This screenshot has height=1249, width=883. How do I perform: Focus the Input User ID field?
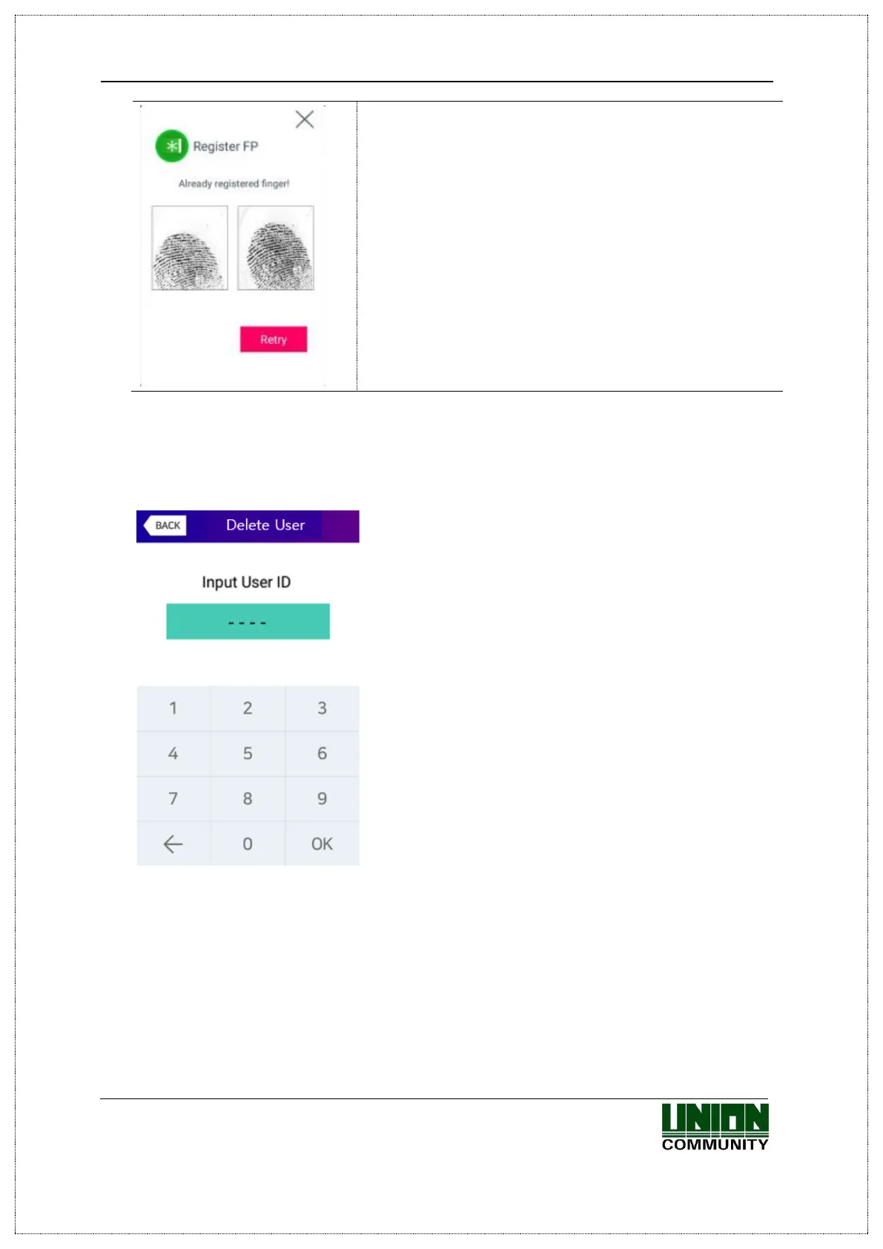coord(248,622)
